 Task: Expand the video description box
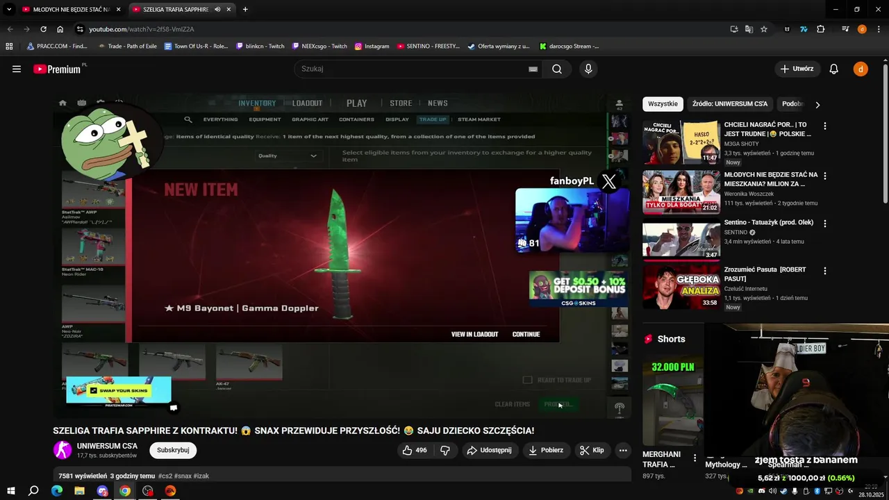(x=342, y=476)
